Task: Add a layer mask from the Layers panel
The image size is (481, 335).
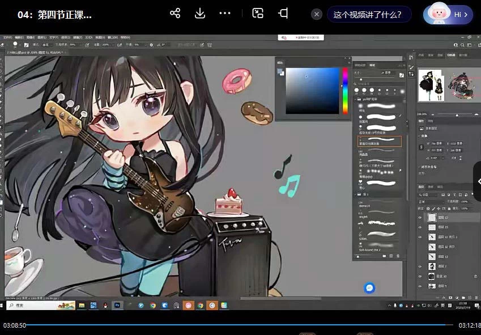Action: coord(449,296)
